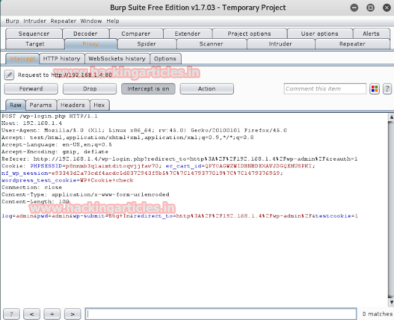
Task: Open the Help menu
Action: tap(113, 21)
